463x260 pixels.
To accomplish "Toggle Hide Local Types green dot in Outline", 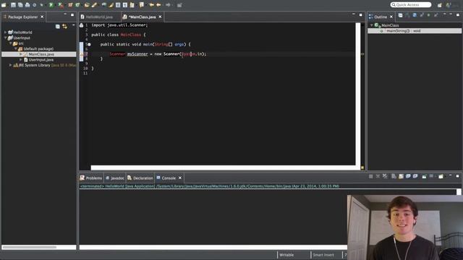I will point(429,15).
